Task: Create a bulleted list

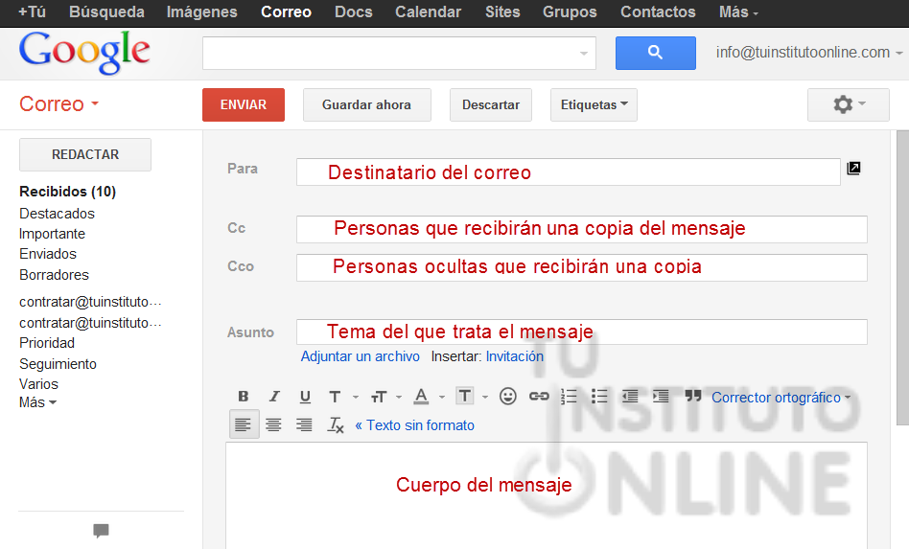Action: coord(599,396)
